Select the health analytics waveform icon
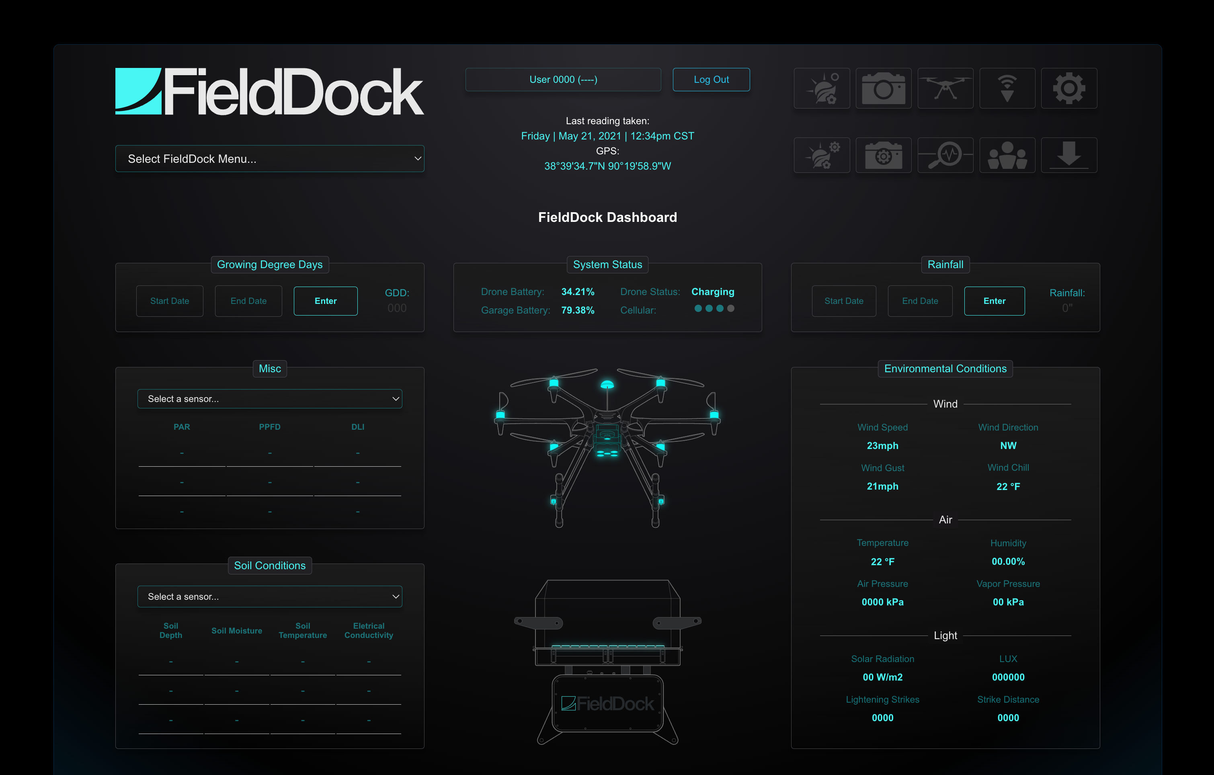This screenshot has width=1214, height=775. tap(946, 155)
